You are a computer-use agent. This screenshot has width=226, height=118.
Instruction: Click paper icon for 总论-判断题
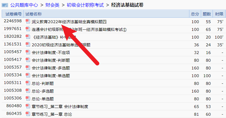point(28,83)
